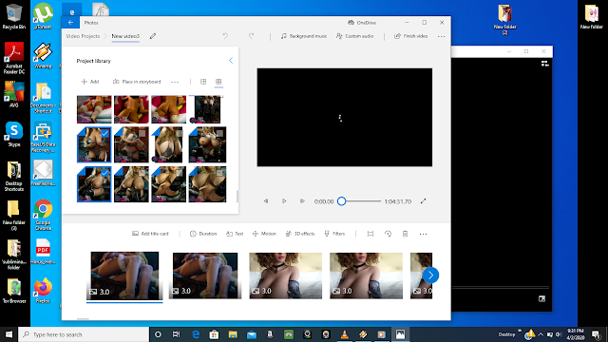608x342 pixels.
Task: Open 3D effects for the clip
Action: coord(300,234)
